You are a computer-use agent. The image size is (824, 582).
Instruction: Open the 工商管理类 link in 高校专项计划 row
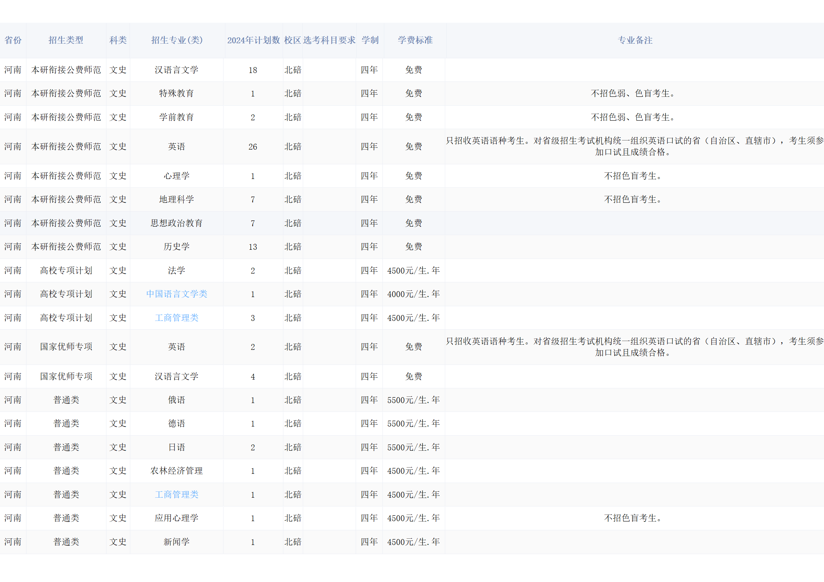coord(177,318)
